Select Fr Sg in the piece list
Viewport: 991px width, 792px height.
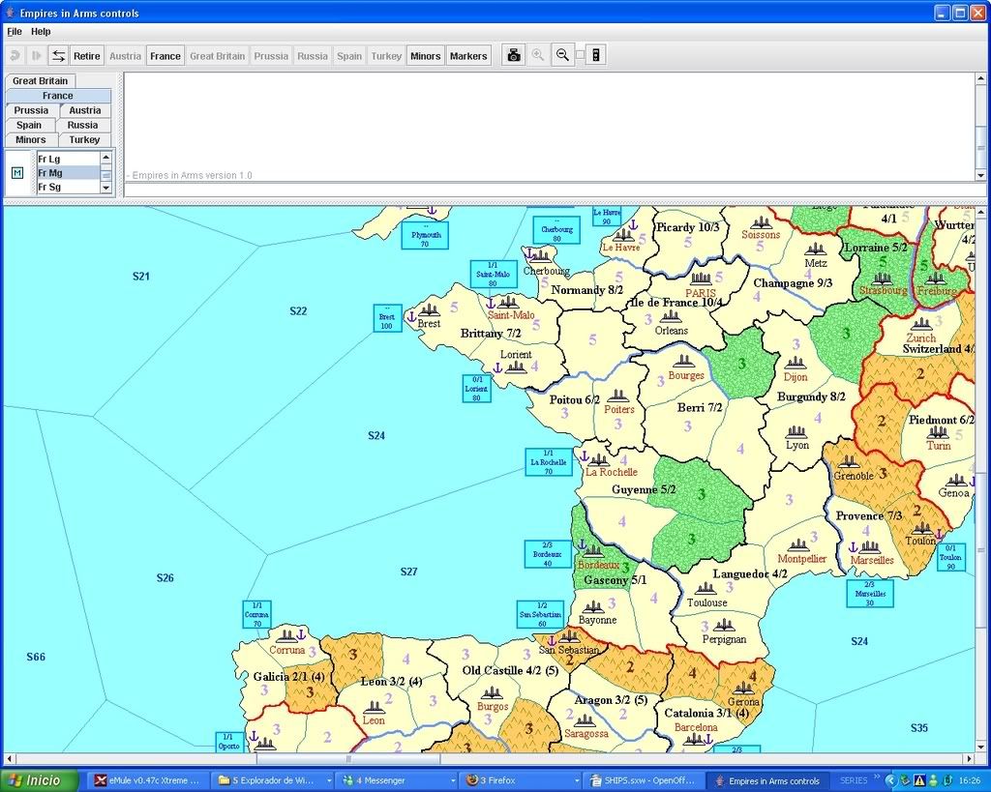pyautogui.click(x=69, y=187)
